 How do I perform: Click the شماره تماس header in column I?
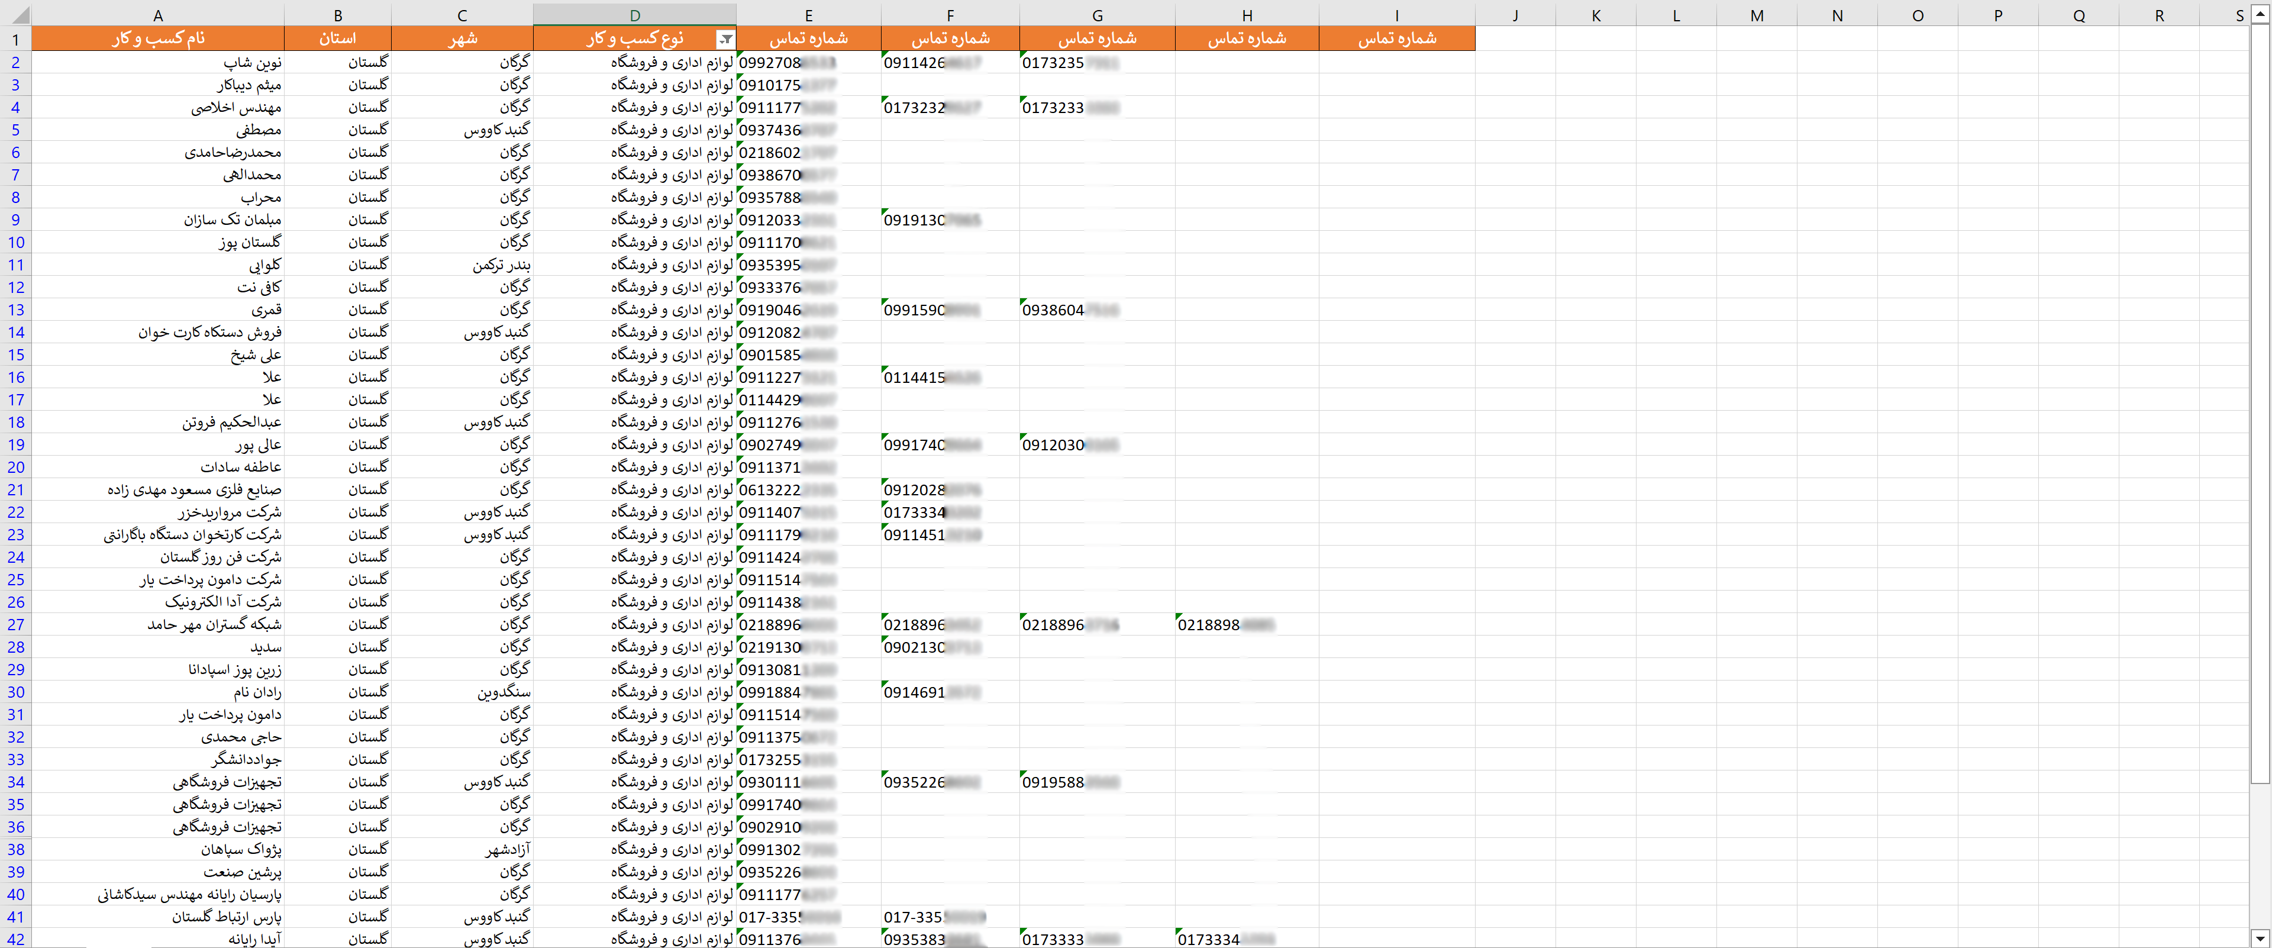1397,39
